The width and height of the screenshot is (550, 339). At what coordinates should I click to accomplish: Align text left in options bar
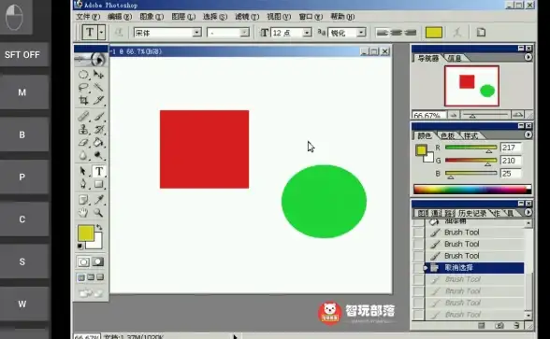[x=383, y=33]
